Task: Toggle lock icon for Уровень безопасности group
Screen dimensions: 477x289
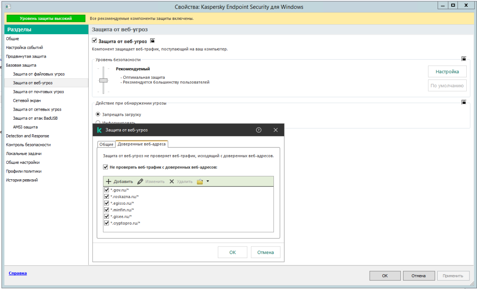Action: (463, 58)
